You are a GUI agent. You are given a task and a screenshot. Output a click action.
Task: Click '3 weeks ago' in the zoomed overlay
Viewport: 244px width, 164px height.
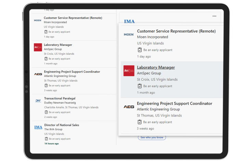pyautogui.click(x=145, y=128)
